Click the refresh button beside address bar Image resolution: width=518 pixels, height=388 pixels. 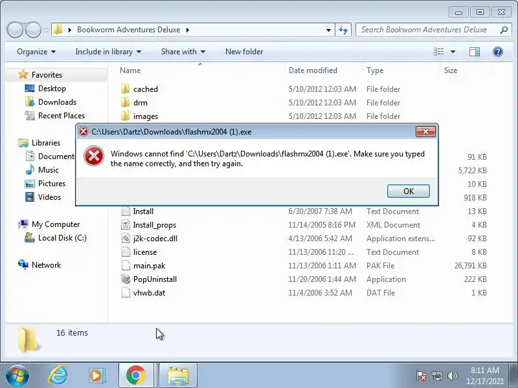pyautogui.click(x=343, y=30)
